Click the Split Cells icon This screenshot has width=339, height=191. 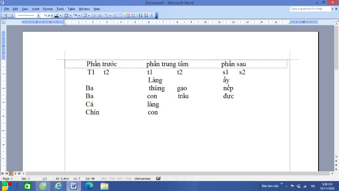click(99, 15)
